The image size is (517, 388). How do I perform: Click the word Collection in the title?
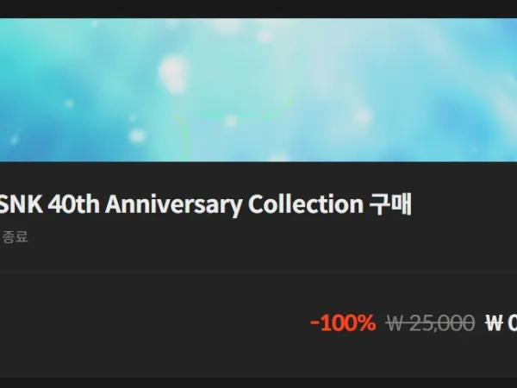(306, 203)
